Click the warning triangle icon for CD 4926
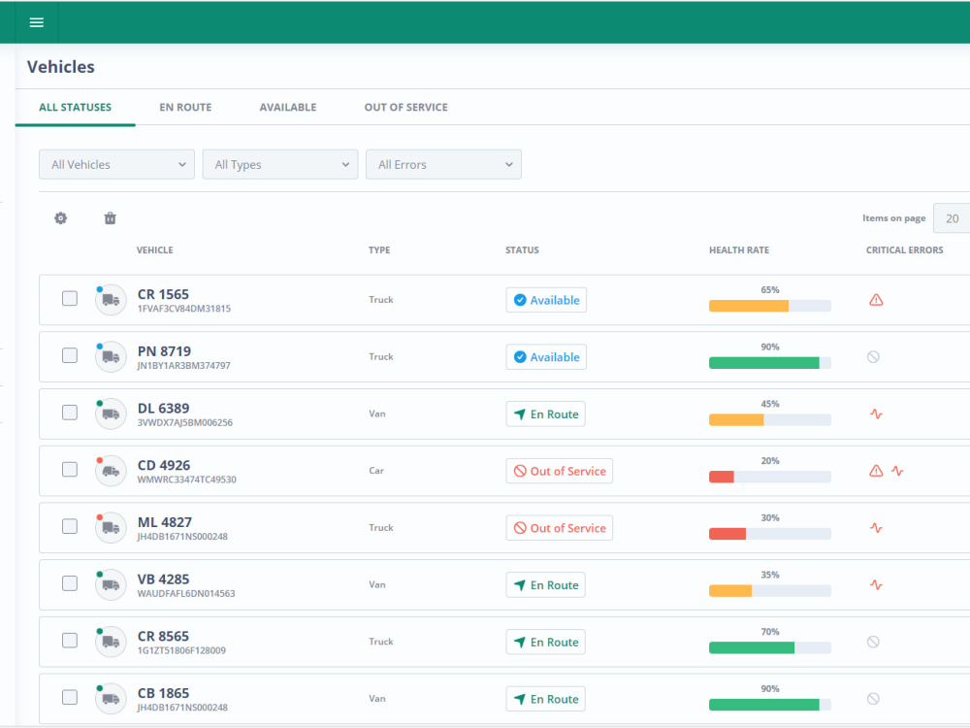Image resolution: width=970 pixels, height=728 pixels. pos(876,471)
